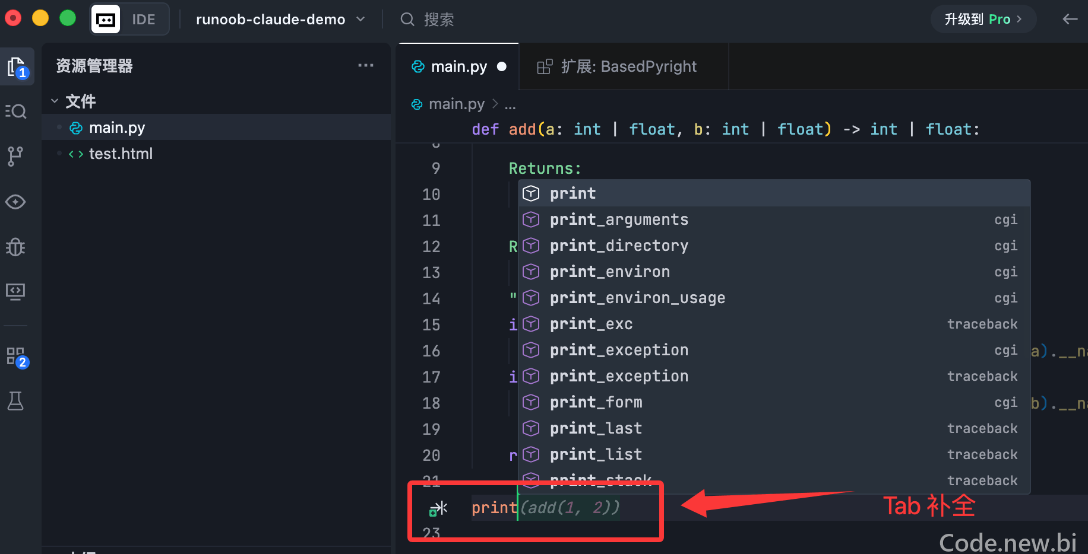Click the typed print text in editor
The image size is (1088, 554).
point(494,508)
